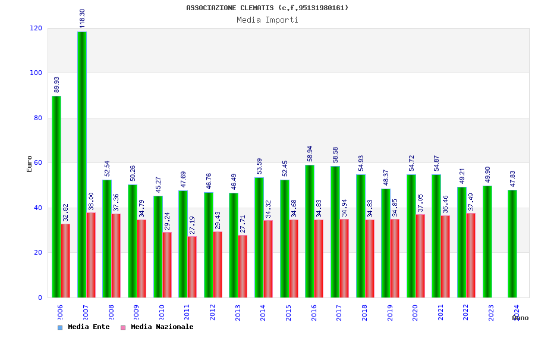This screenshot has width=535, height=357.
Task: Click the red 2012 bar labeled 29.43
Action: point(218,265)
